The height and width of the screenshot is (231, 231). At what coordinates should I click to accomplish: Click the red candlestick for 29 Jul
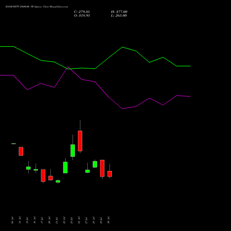pyautogui.click(x=102, y=168)
